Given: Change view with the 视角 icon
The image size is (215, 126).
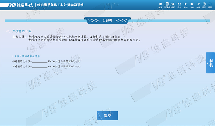Looking at the screenshot, I should (x=179, y=5).
